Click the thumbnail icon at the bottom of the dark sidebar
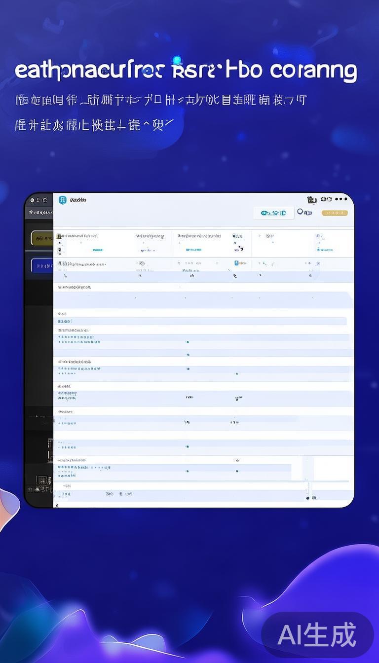 43,480
